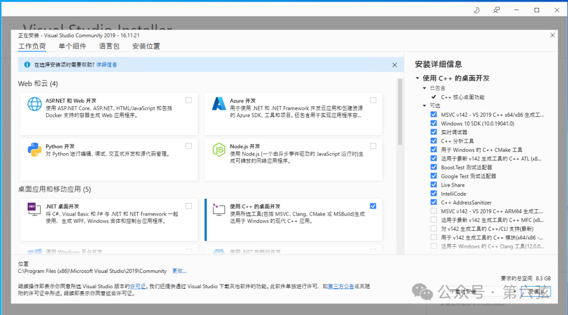568x315 pixels.
Task: Uncheck the 使用 C++ 的桌面开发 workload checkbox
Action: [x=373, y=206]
